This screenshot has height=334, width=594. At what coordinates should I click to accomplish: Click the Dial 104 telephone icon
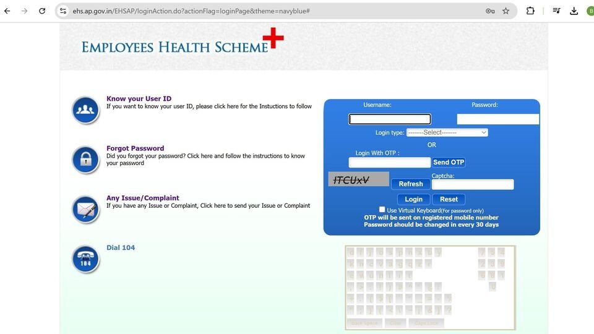85,259
